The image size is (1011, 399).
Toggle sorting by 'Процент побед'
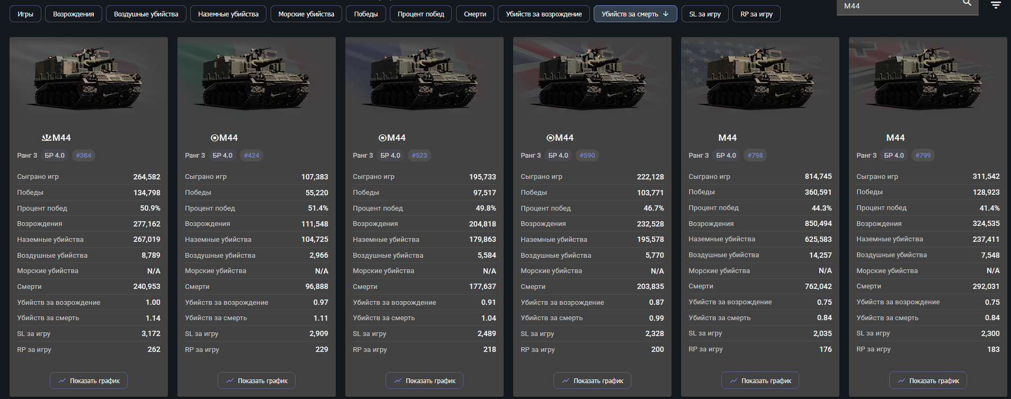(420, 14)
